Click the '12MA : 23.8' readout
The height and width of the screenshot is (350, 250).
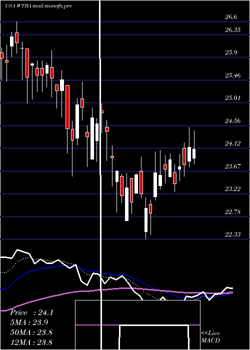(x=31, y=342)
